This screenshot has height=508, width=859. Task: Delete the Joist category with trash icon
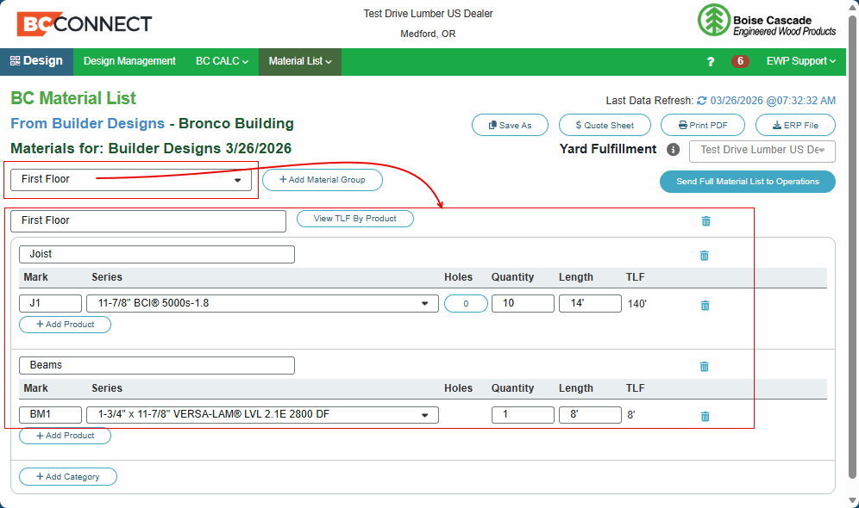[705, 256]
